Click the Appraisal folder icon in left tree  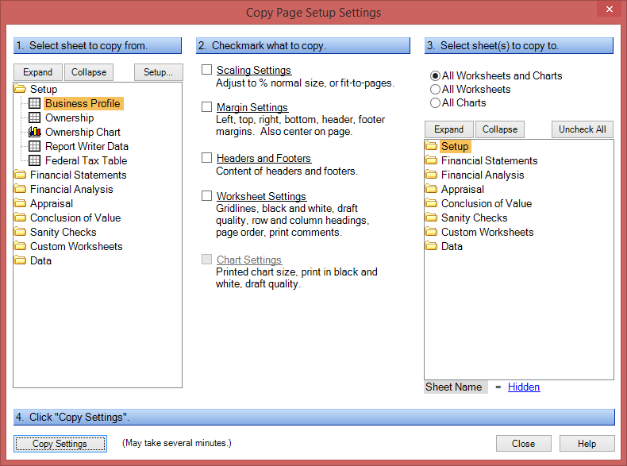[x=20, y=203]
